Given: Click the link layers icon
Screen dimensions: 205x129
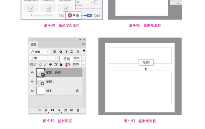Looking at the screenshot, I should coord(40,110).
